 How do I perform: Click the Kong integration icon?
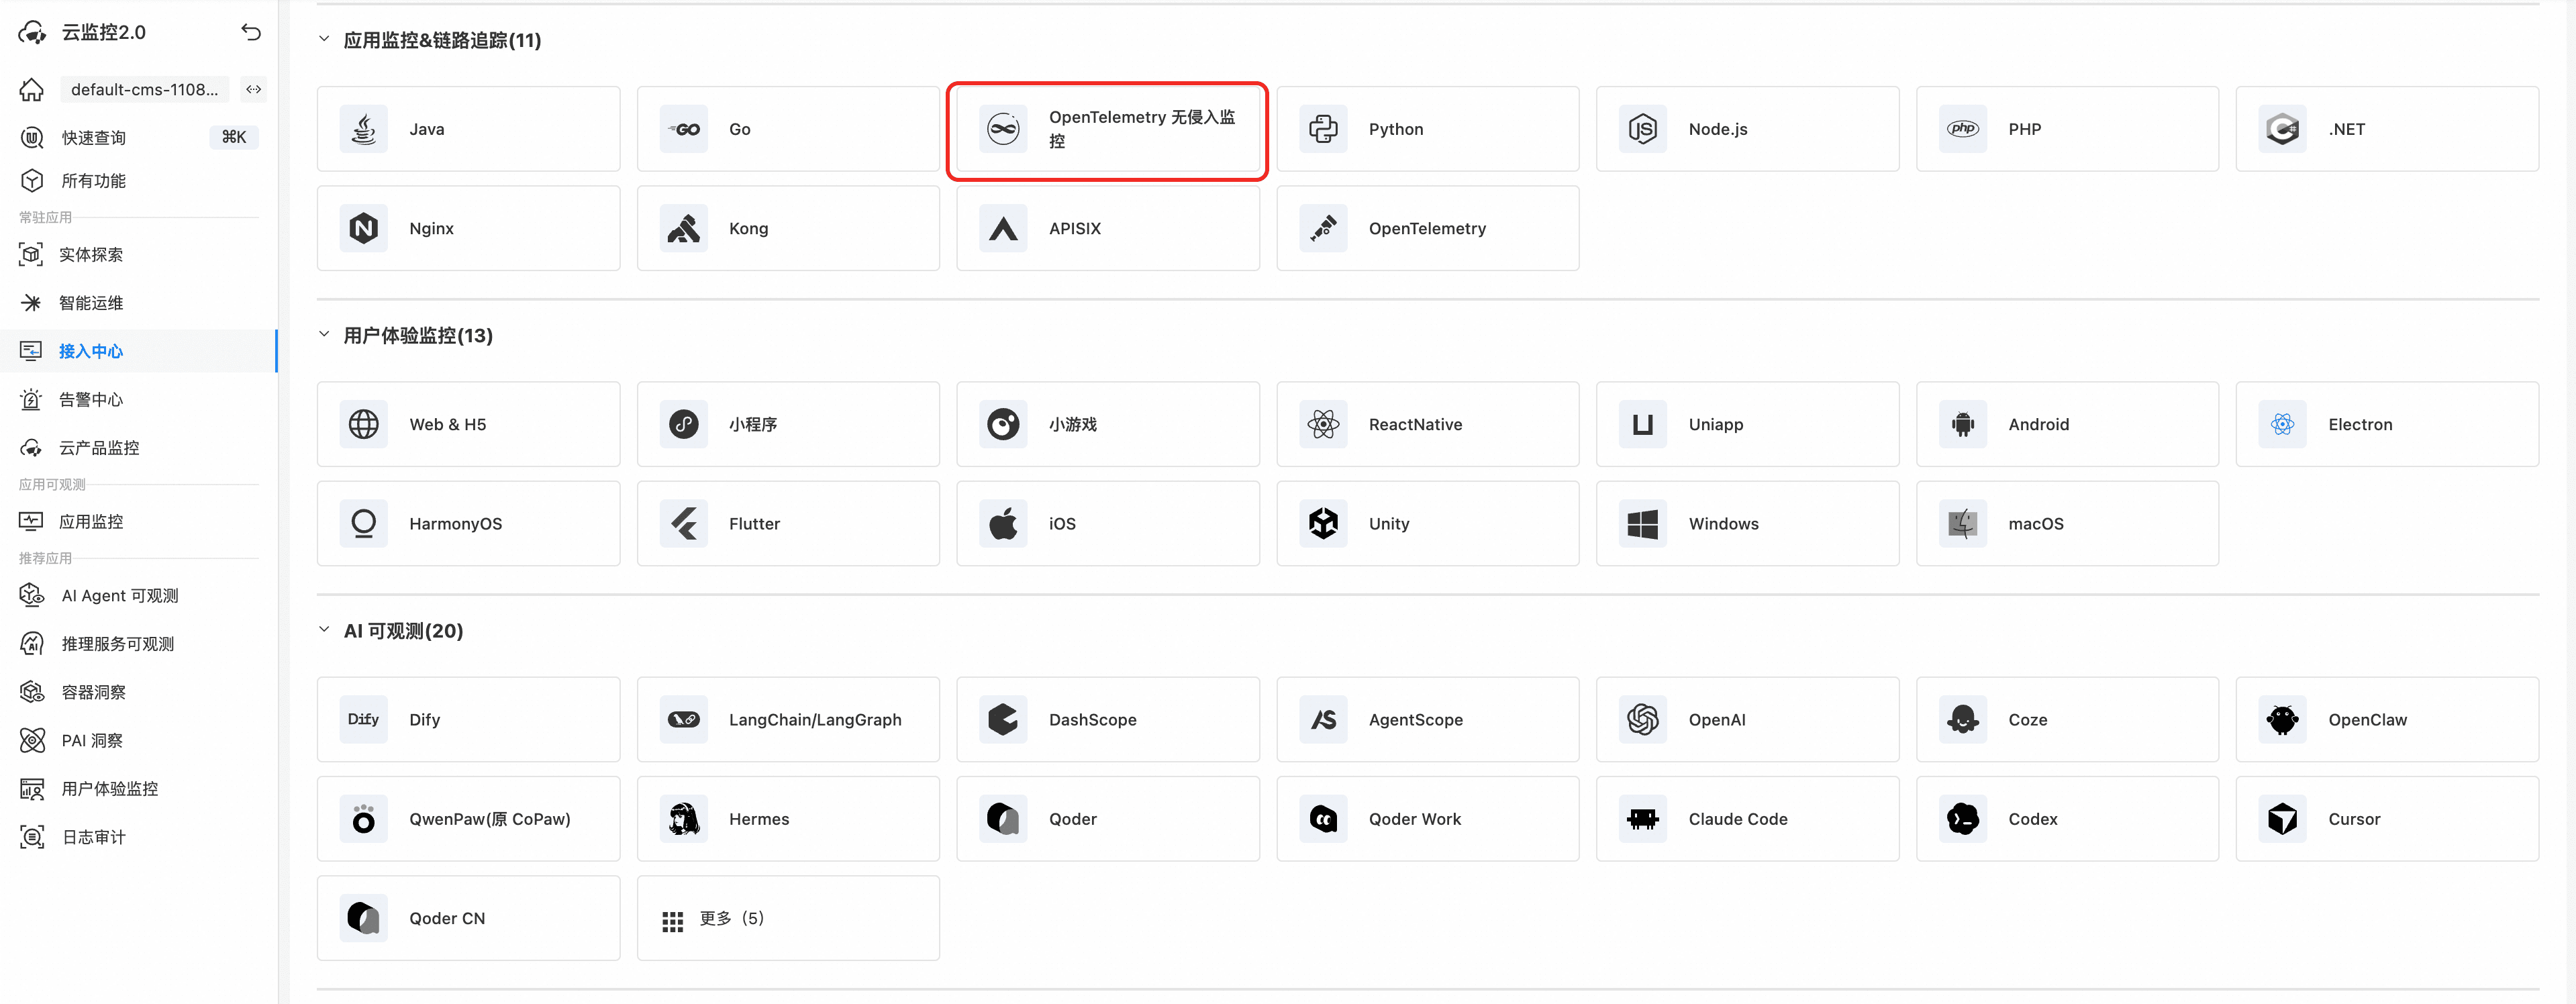[684, 228]
